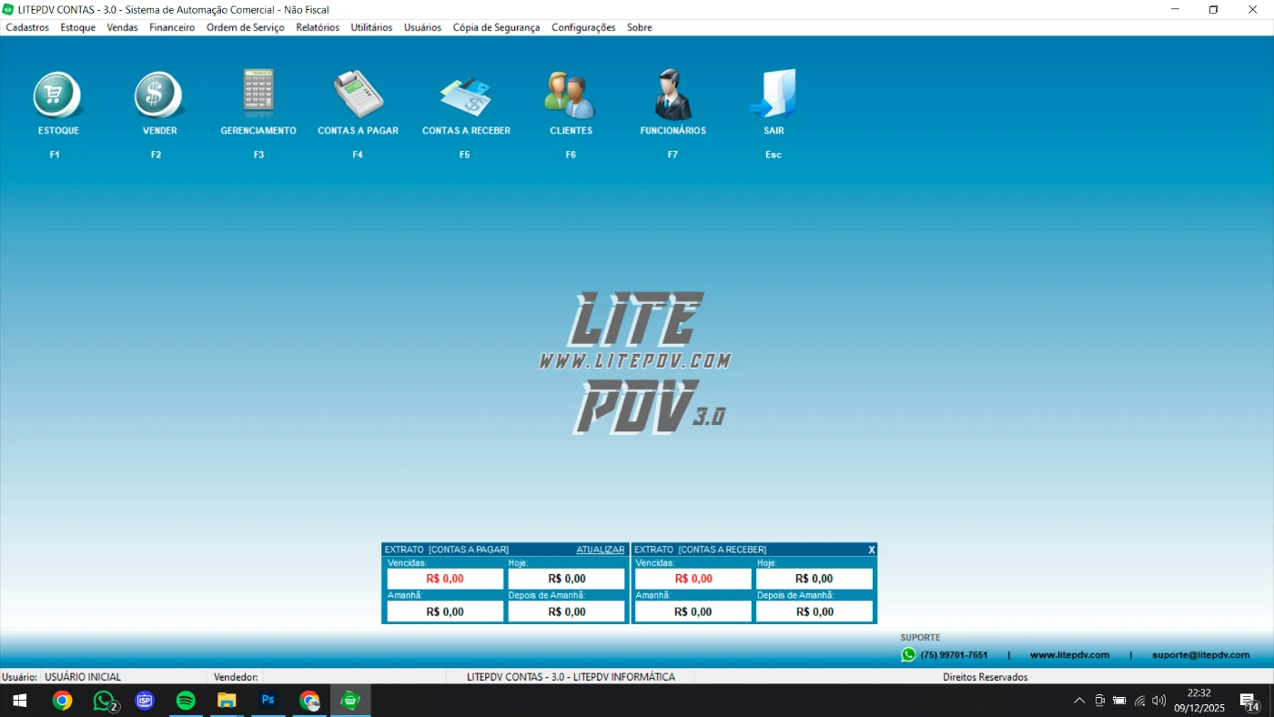Open the Clientes people icon
The image size is (1274, 717).
(x=571, y=96)
